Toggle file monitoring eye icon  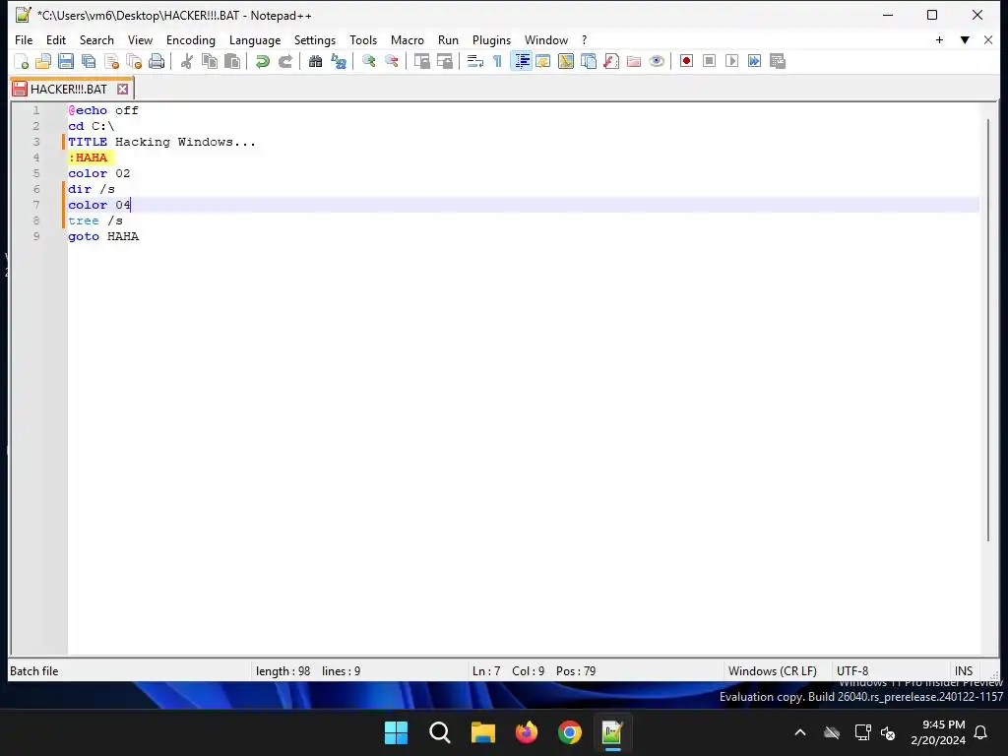tap(657, 61)
